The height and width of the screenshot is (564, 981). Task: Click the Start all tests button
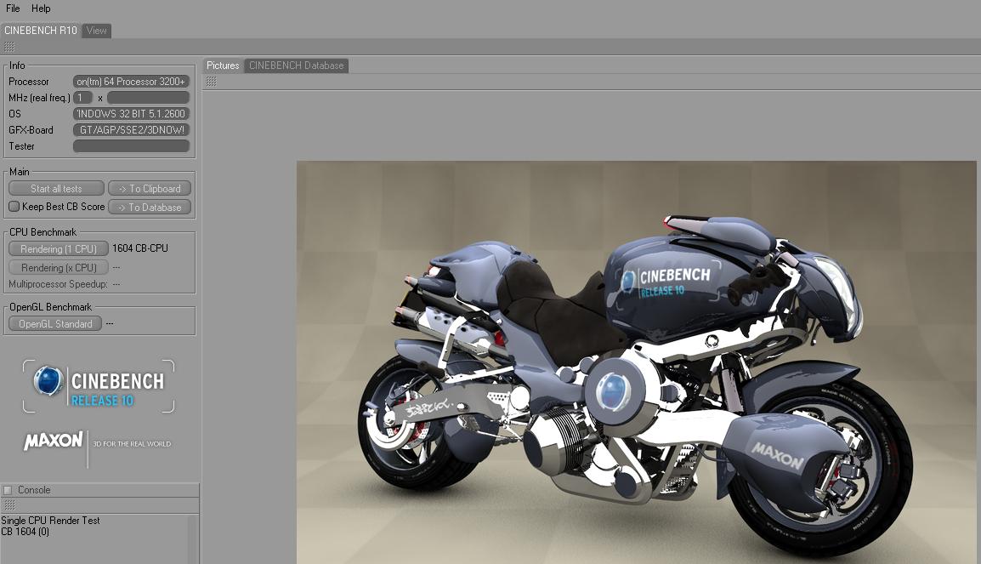tap(56, 188)
